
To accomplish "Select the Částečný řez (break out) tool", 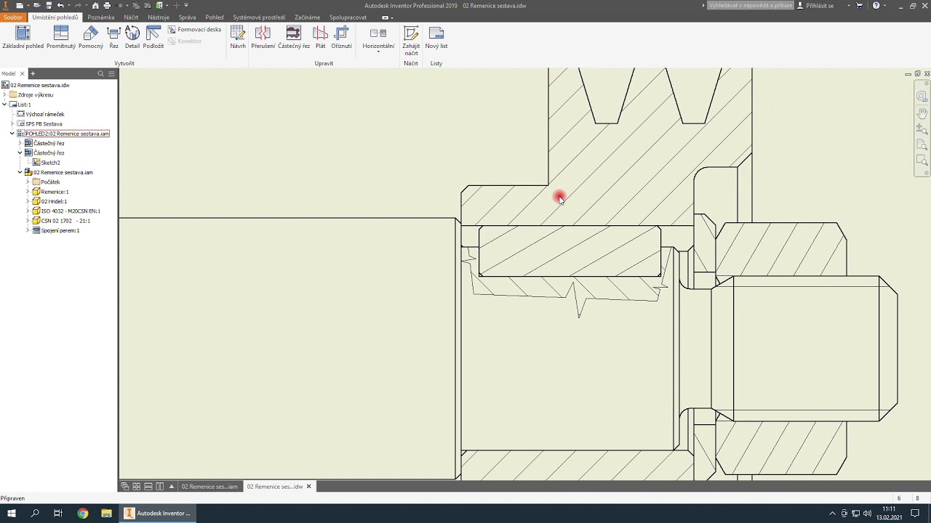I will [294, 38].
